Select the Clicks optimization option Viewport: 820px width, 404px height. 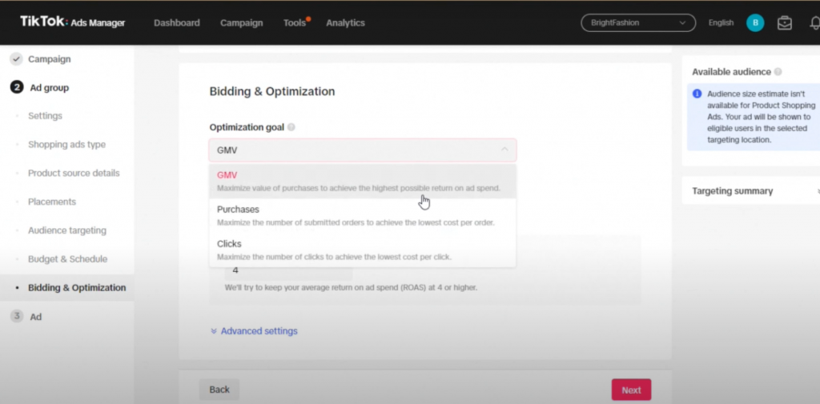click(x=229, y=244)
